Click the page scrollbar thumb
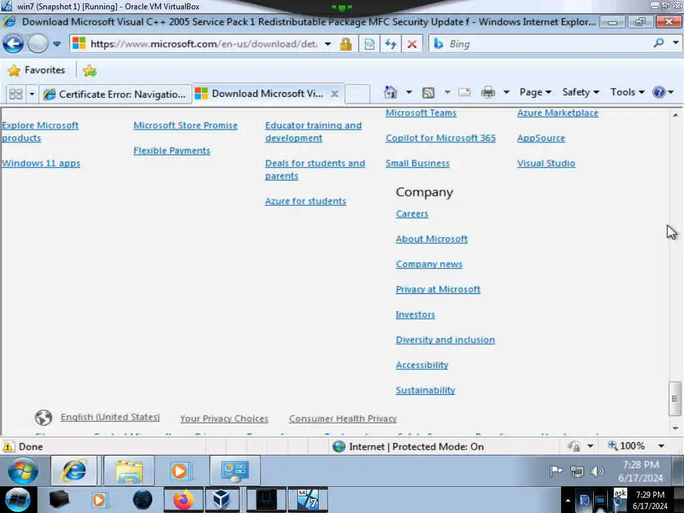Screen dimensions: 684x513 (x=675, y=399)
